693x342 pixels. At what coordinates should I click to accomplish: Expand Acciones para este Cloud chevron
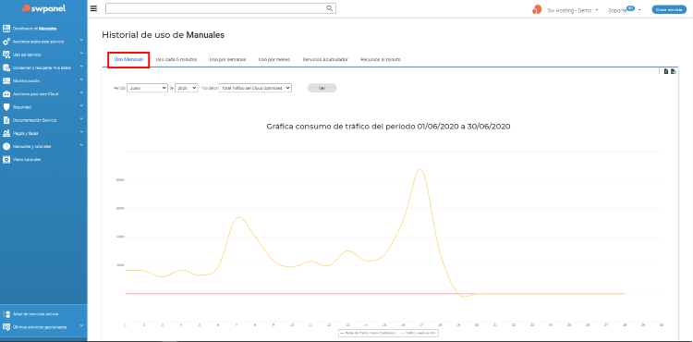pyautogui.click(x=81, y=92)
